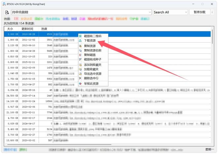The width and height of the screenshot is (218, 154).
Task: Click the QR code icon for 磁链转二维码
Action: point(80,36)
